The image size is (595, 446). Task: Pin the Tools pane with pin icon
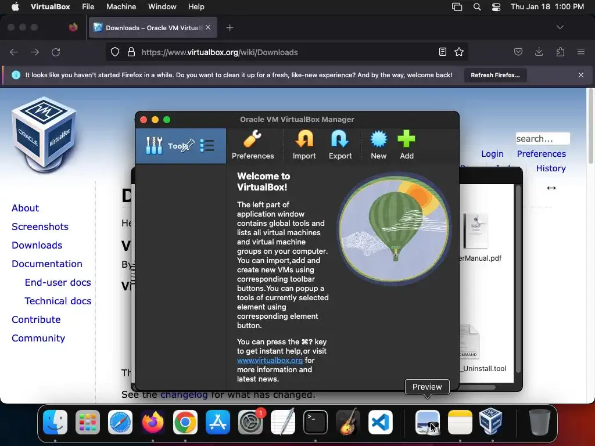[188, 146]
